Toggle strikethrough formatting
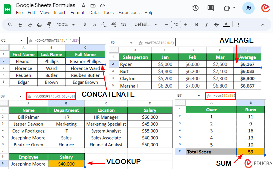Screen dimensions: 273x169 216,25
